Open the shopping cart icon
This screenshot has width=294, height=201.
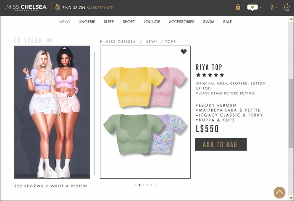click(286, 7)
